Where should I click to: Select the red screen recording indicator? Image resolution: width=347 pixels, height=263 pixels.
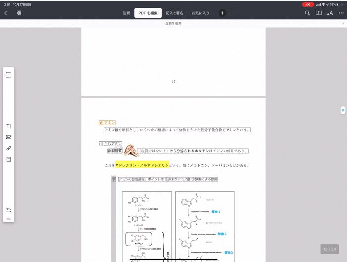tap(308, 4)
